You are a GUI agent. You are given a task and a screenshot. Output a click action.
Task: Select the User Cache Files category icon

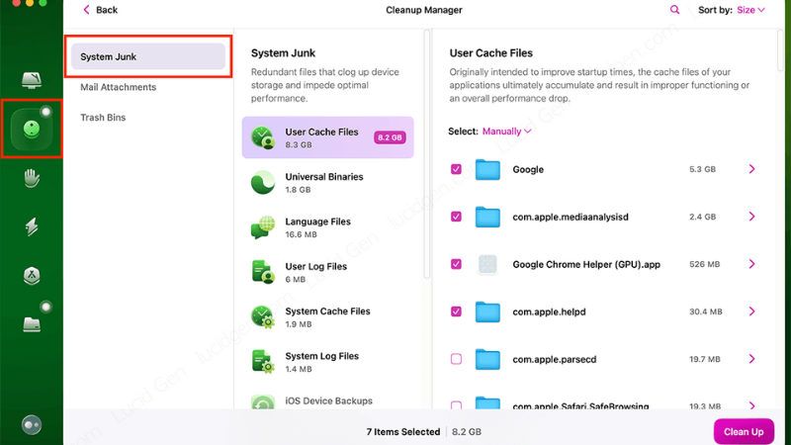point(263,137)
